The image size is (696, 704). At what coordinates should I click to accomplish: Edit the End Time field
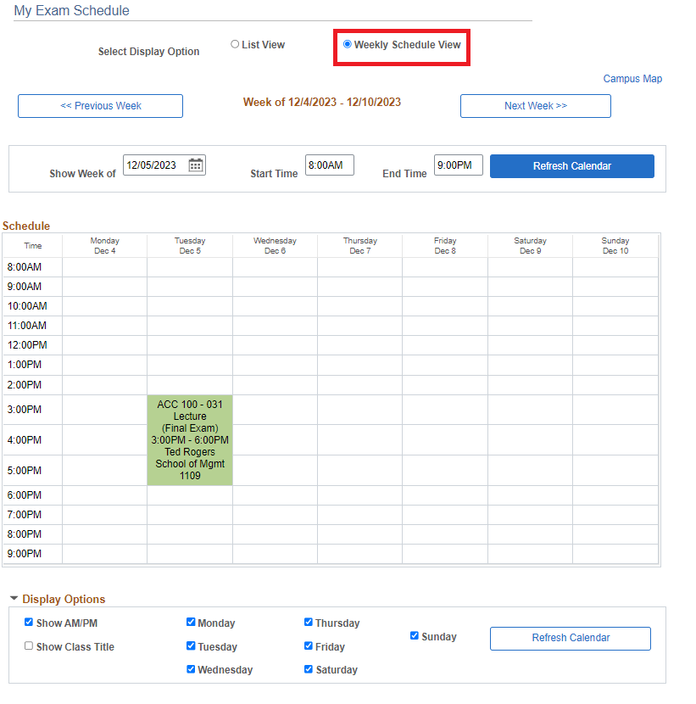(x=458, y=165)
